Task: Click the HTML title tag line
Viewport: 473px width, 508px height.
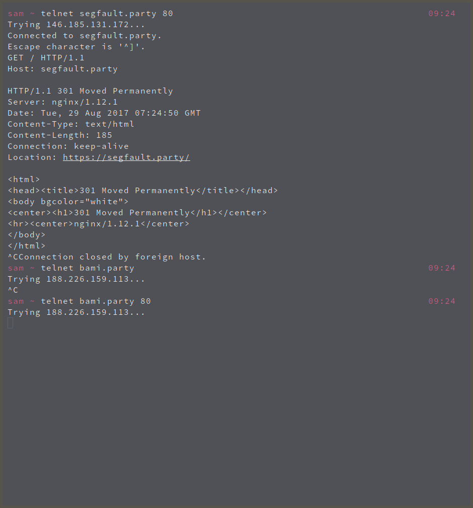Action: [x=143, y=191]
